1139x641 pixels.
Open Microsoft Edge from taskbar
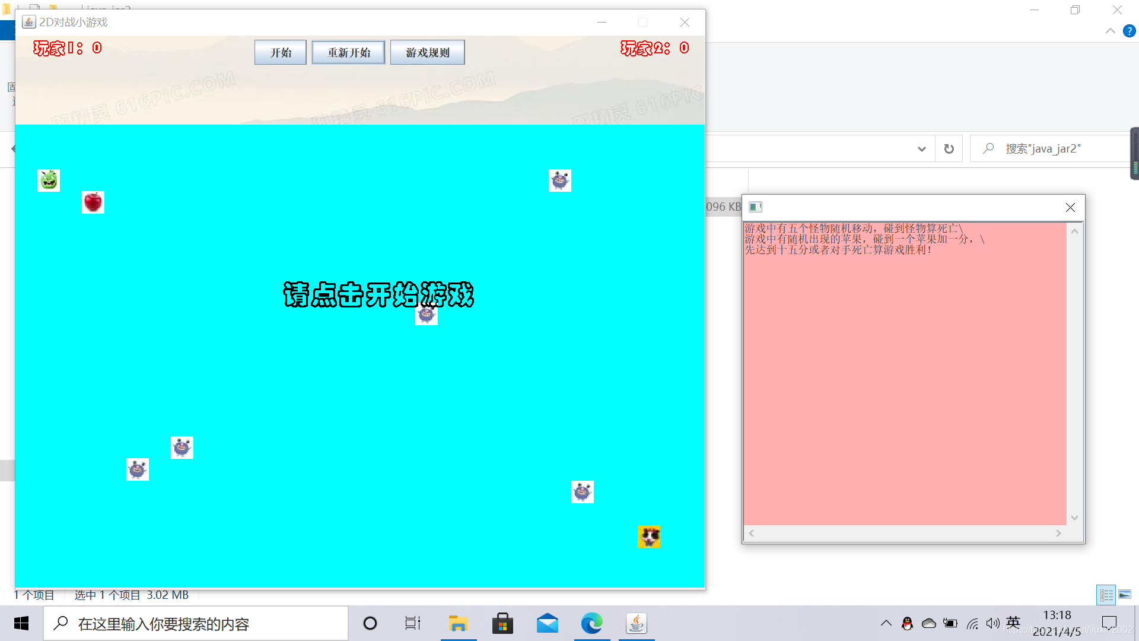pos(592,623)
